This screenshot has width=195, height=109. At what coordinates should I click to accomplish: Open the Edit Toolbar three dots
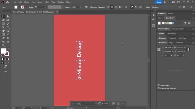point(5,71)
